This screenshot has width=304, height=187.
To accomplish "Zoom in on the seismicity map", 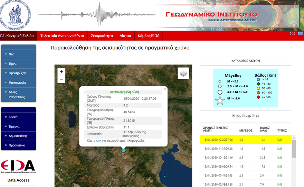I will (61, 71).
